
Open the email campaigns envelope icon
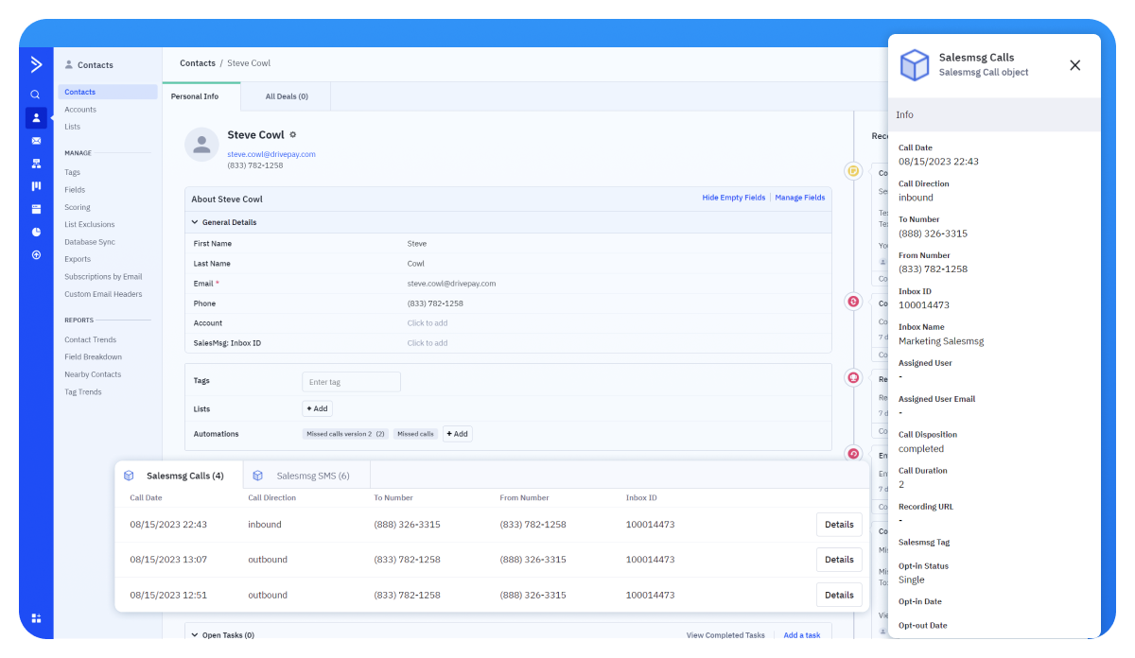(35, 140)
